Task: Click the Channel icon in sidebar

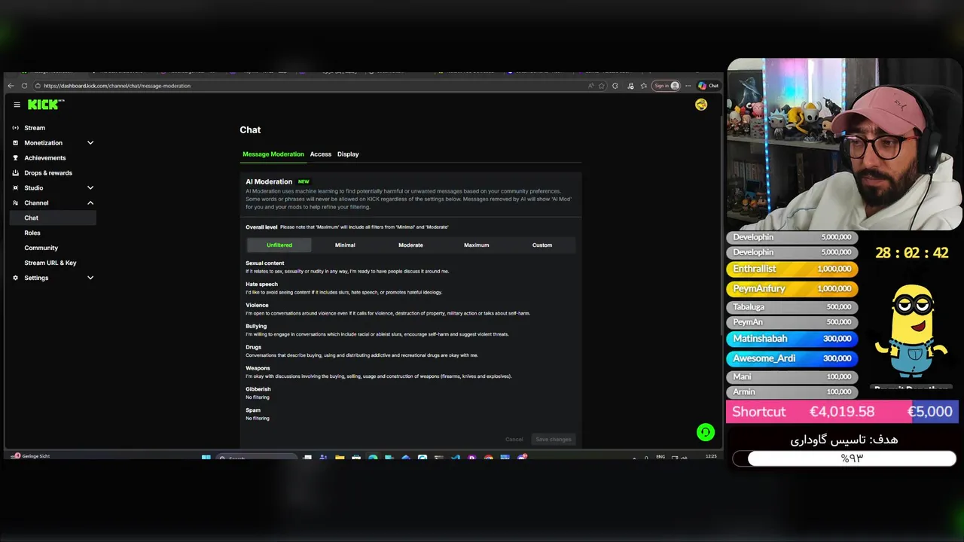Action: click(16, 203)
